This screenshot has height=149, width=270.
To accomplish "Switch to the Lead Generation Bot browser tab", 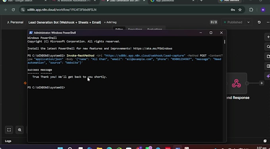I will coord(123,1).
